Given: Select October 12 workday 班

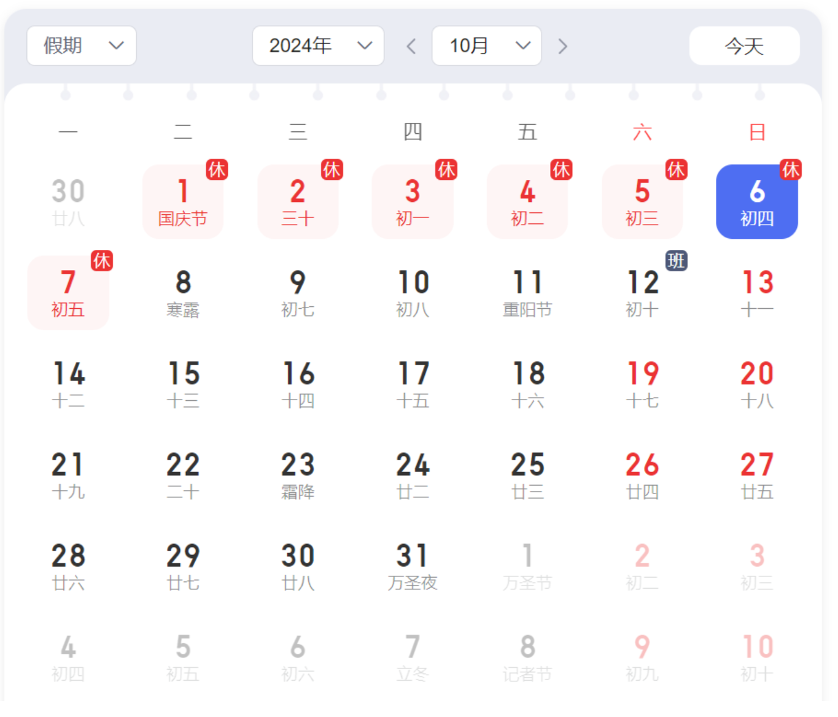Looking at the screenshot, I should coord(642,293).
